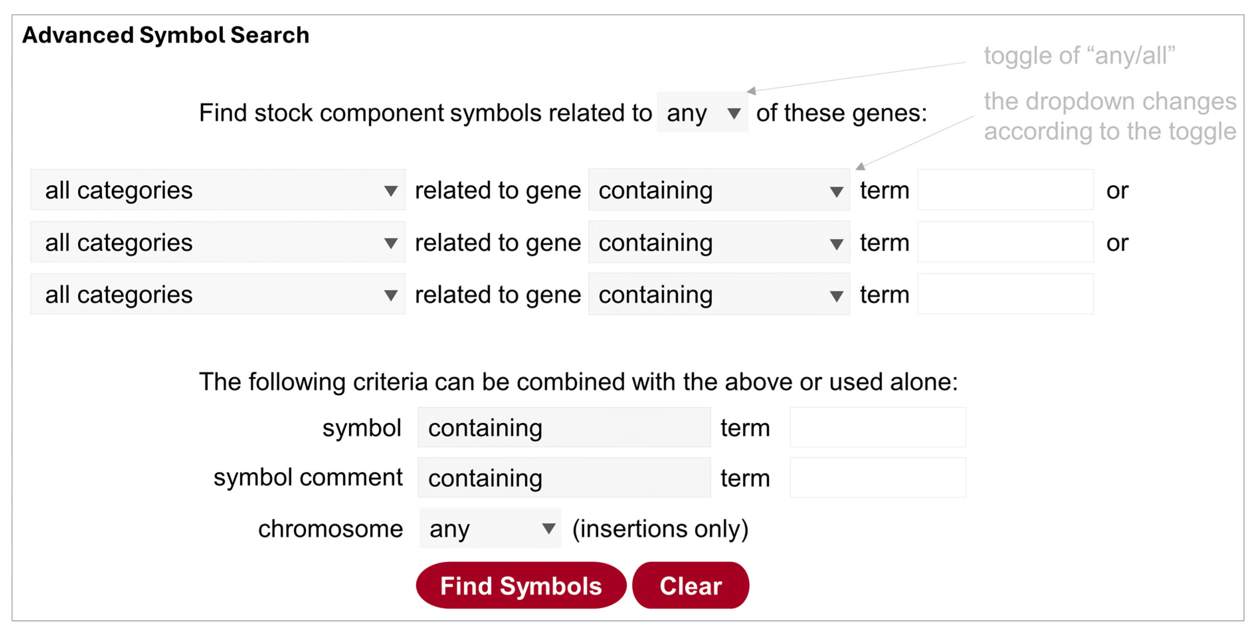
Task: Open the symbol "containing" match selector
Action: 564,428
